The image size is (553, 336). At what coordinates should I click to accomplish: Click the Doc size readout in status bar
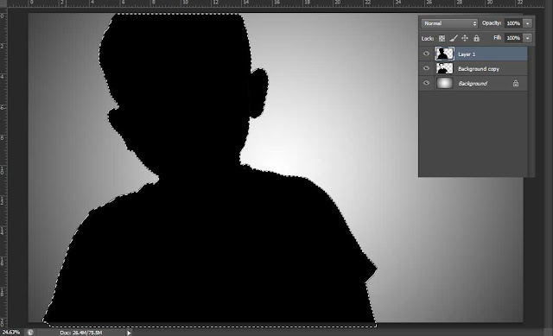81,333
